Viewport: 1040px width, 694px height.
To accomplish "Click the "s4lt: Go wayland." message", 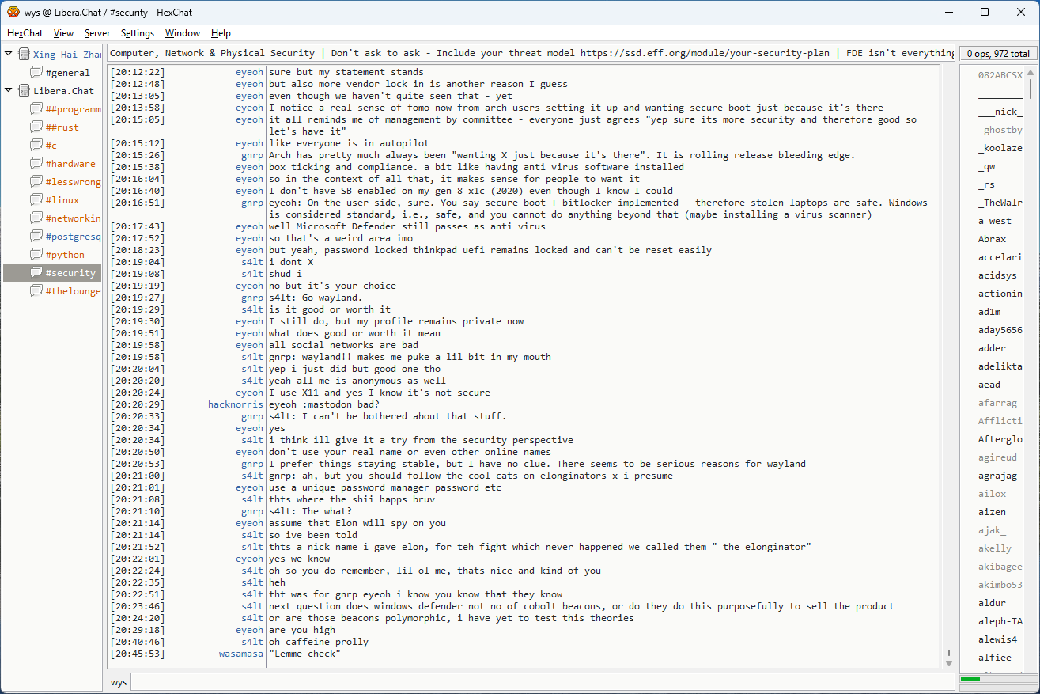I will [x=316, y=298].
